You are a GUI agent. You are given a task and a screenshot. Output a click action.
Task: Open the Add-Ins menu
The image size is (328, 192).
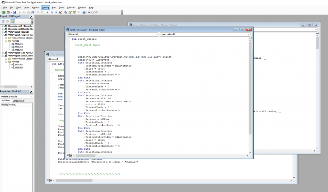tap(70, 7)
